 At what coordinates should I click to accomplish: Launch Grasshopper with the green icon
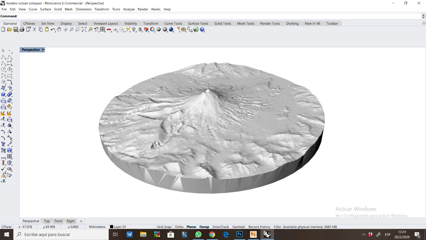[x=196, y=29]
